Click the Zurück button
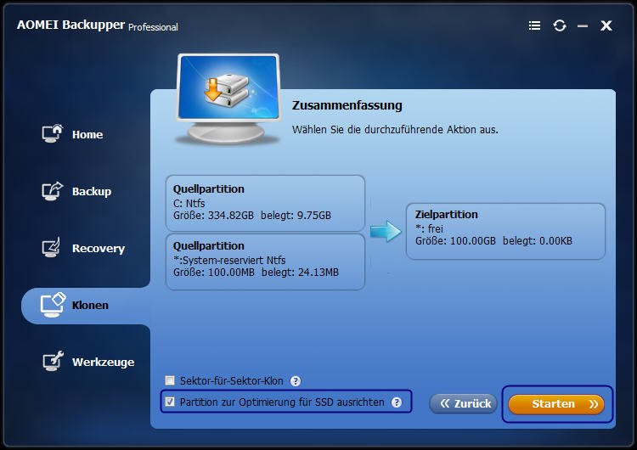This screenshot has width=637, height=450. click(463, 403)
